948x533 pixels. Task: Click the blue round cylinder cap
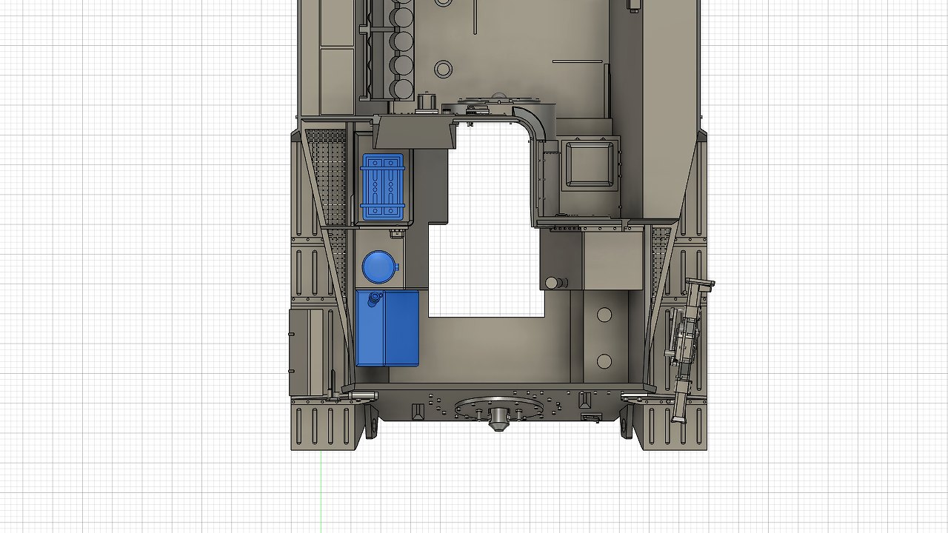click(379, 266)
